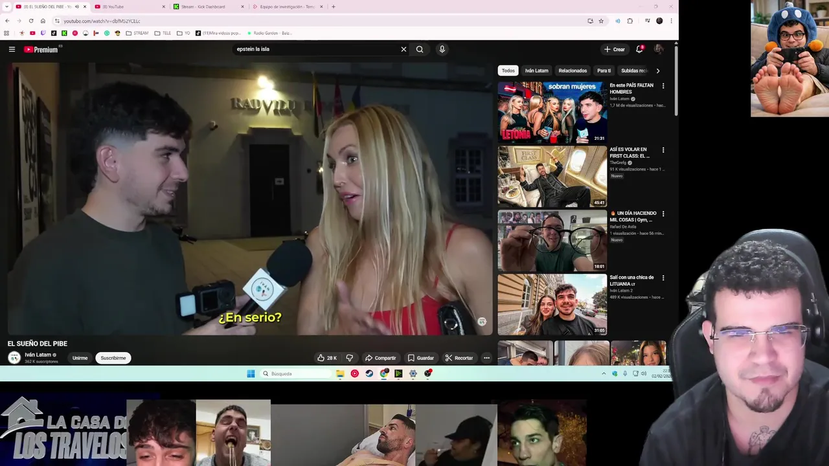Click the Unirme membership button
829x466 pixels.
click(x=80, y=358)
